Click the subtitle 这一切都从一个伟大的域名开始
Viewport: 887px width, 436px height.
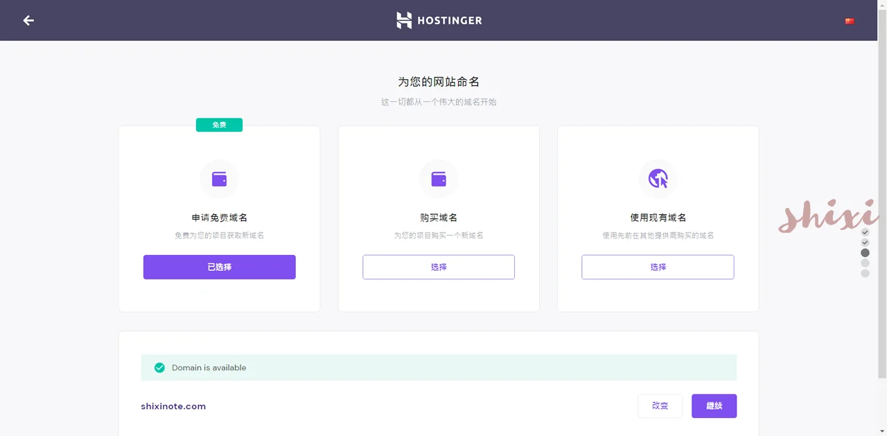click(x=439, y=102)
